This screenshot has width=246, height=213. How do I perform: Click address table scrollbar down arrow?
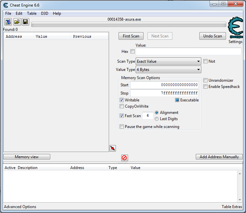[240, 200]
